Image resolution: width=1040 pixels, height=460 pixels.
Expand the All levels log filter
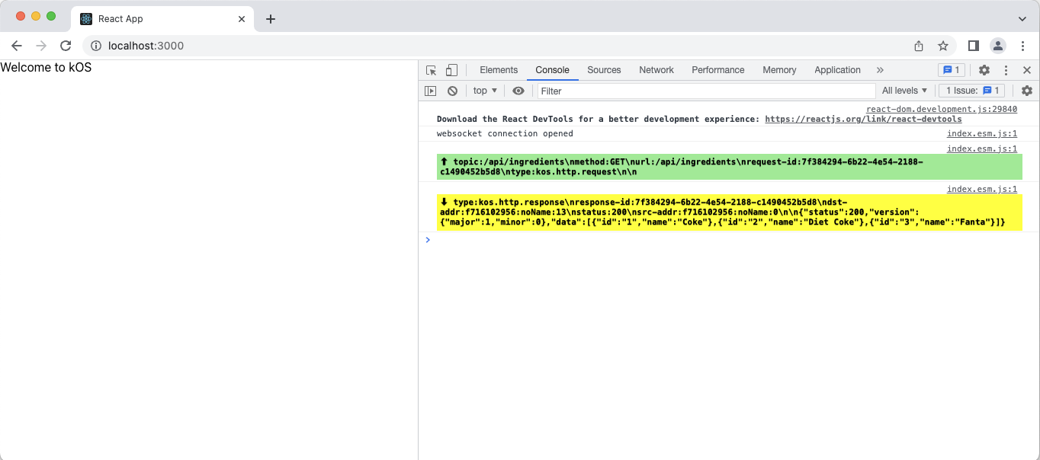tap(905, 91)
